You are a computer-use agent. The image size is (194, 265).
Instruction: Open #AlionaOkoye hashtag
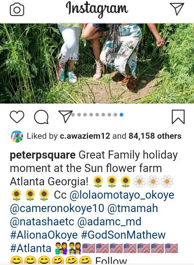[x=44, y=235]
